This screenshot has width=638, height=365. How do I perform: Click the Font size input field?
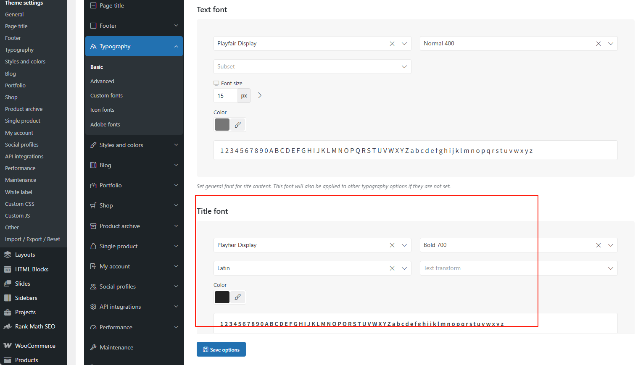(226, 96)
